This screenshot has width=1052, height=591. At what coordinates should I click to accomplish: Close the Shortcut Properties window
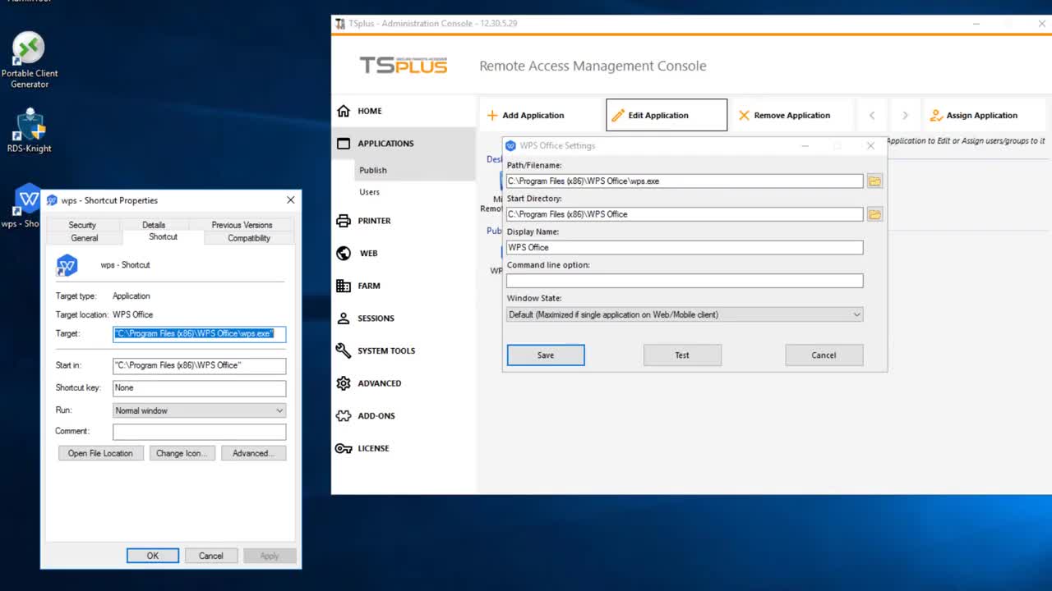[x=290, y=200]
